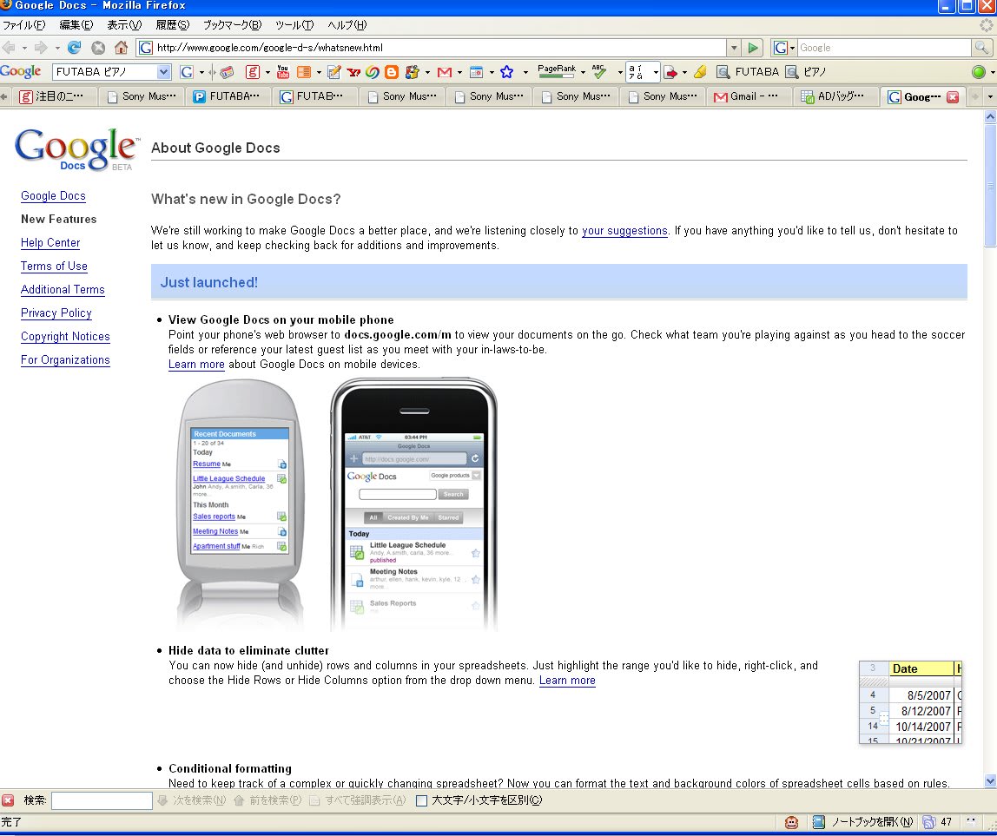Open the ブックマーク(B) menu
Viewport: 997px width, 836px height.
click(232, 25)
